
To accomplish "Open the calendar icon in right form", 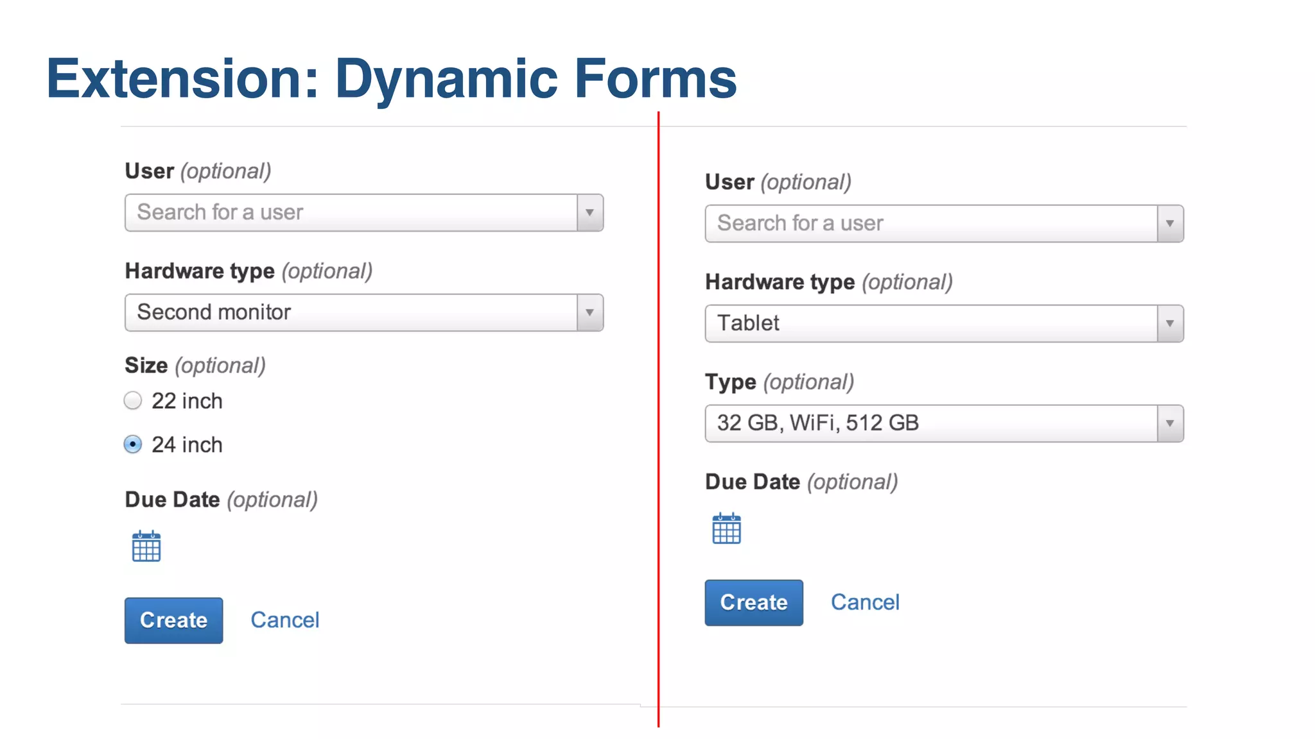I will [727, 529].
